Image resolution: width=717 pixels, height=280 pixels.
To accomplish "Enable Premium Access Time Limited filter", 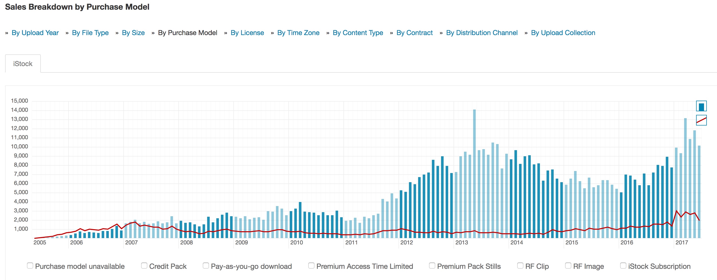I will (311, 266).
